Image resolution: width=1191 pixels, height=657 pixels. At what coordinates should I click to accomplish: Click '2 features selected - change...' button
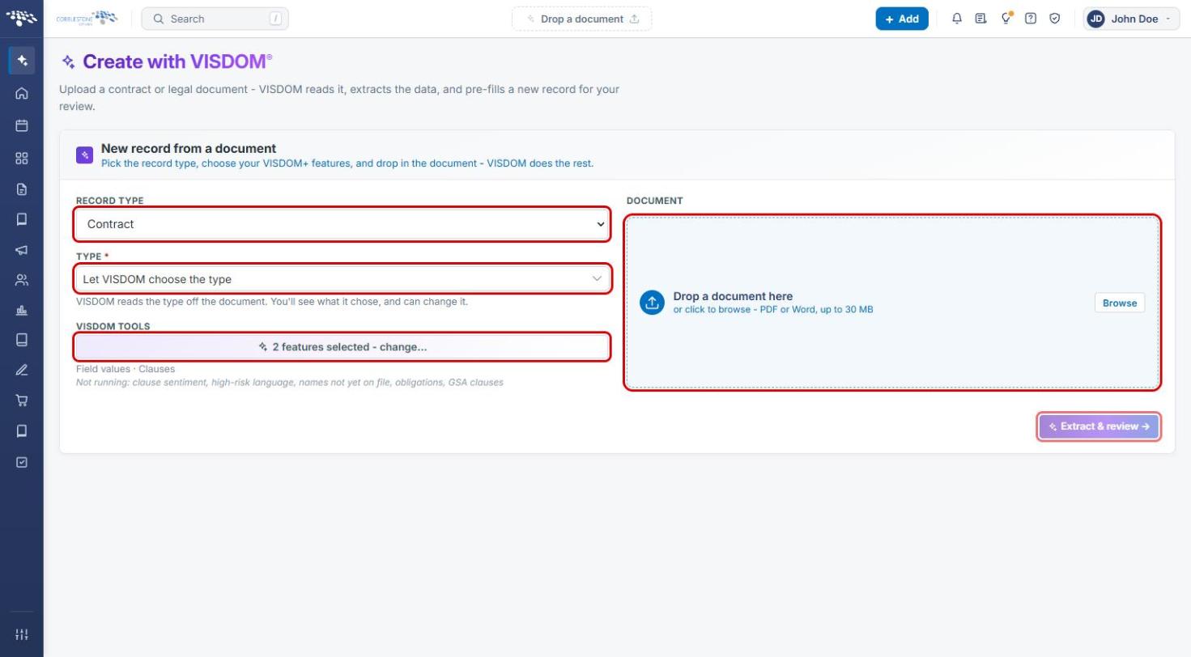pos(342,346)
